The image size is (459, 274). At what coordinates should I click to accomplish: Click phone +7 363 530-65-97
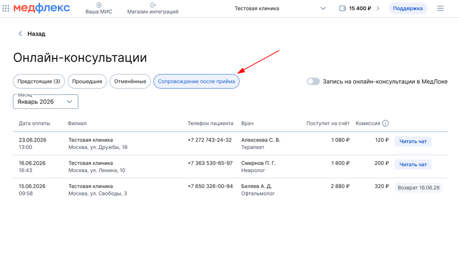(x=210, y=163)
